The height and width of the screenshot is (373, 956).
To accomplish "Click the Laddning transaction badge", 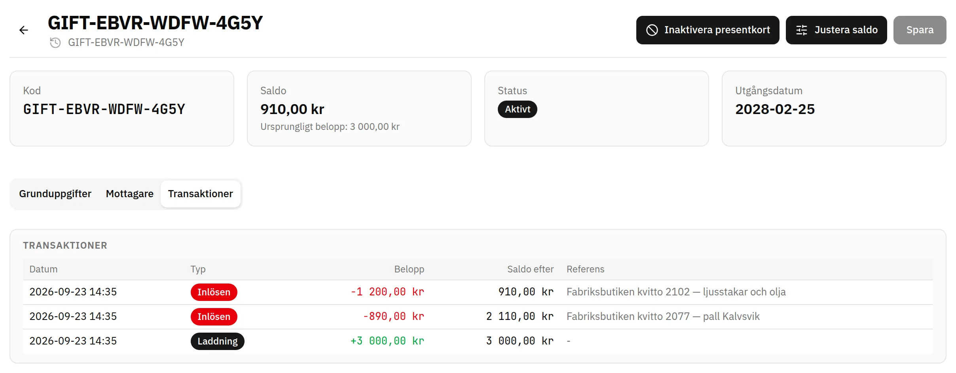I will pos(217,341).
